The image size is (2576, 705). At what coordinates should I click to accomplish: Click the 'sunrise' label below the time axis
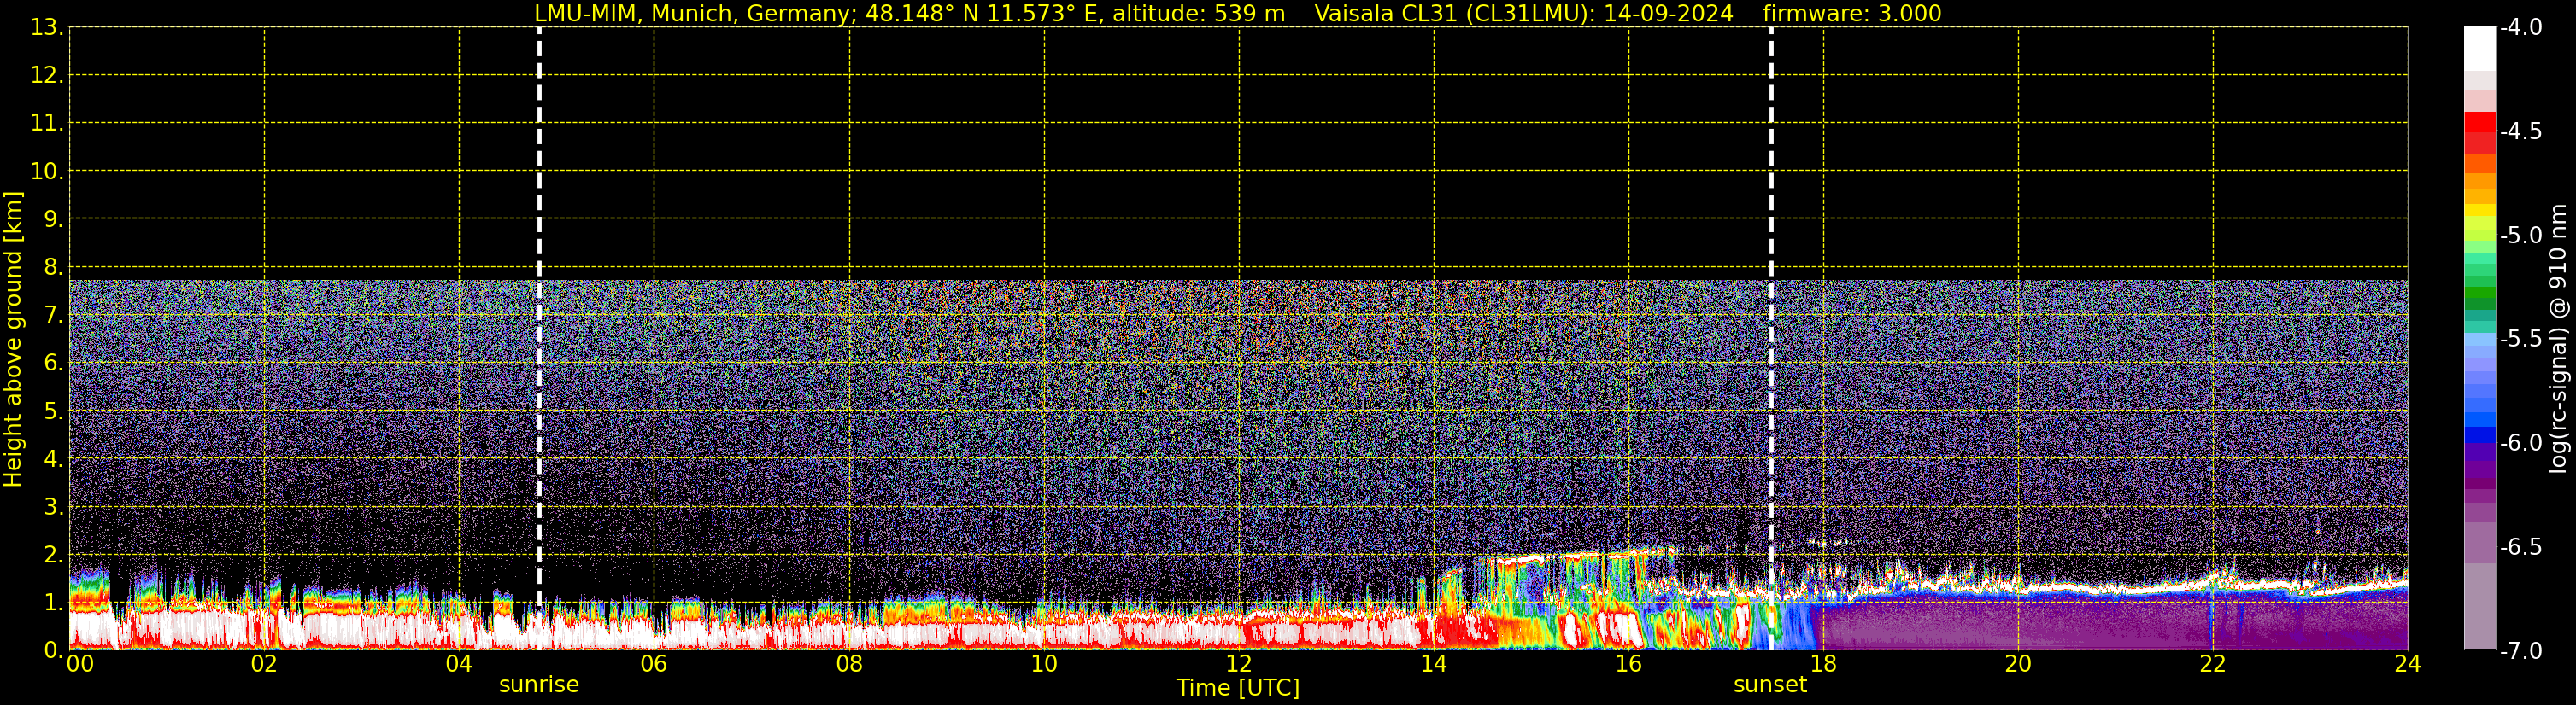tap(539, 685)
